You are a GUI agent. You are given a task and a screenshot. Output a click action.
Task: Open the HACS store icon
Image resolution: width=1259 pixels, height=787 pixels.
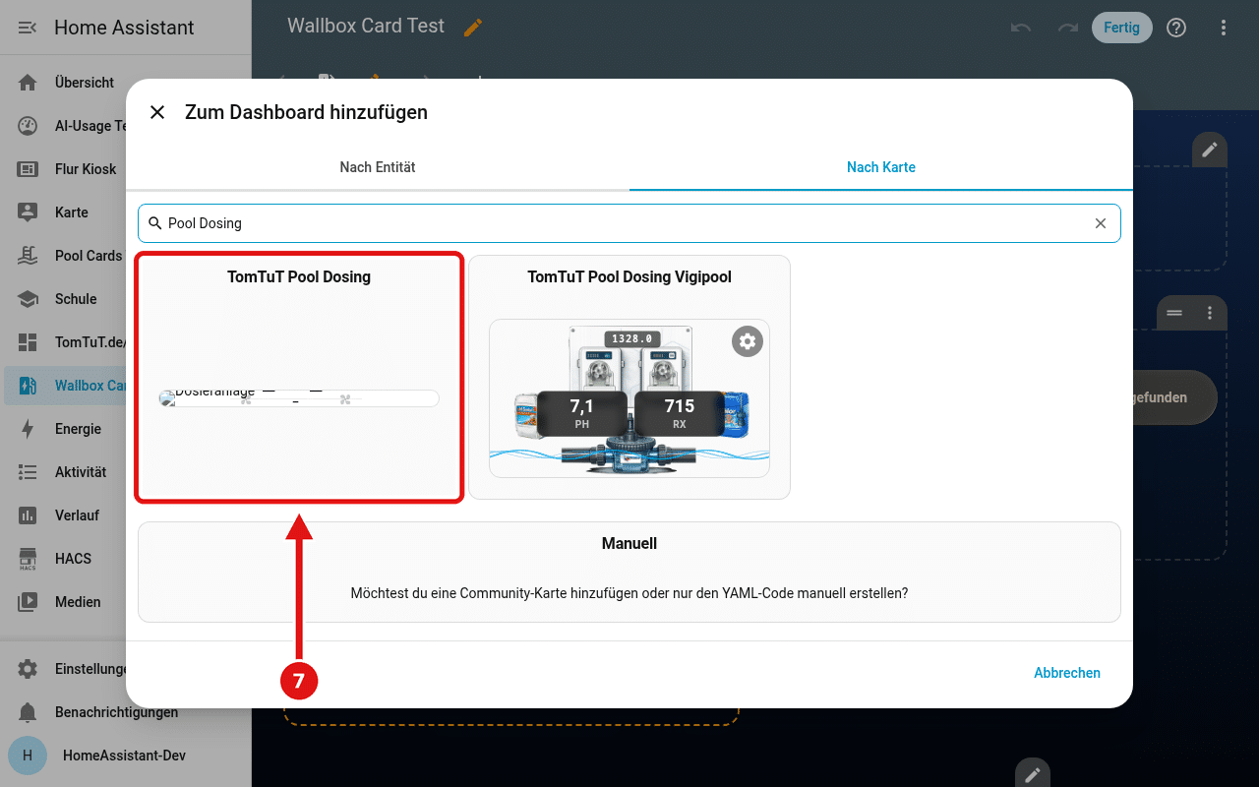pyautogui.click(x=28, y=559)
